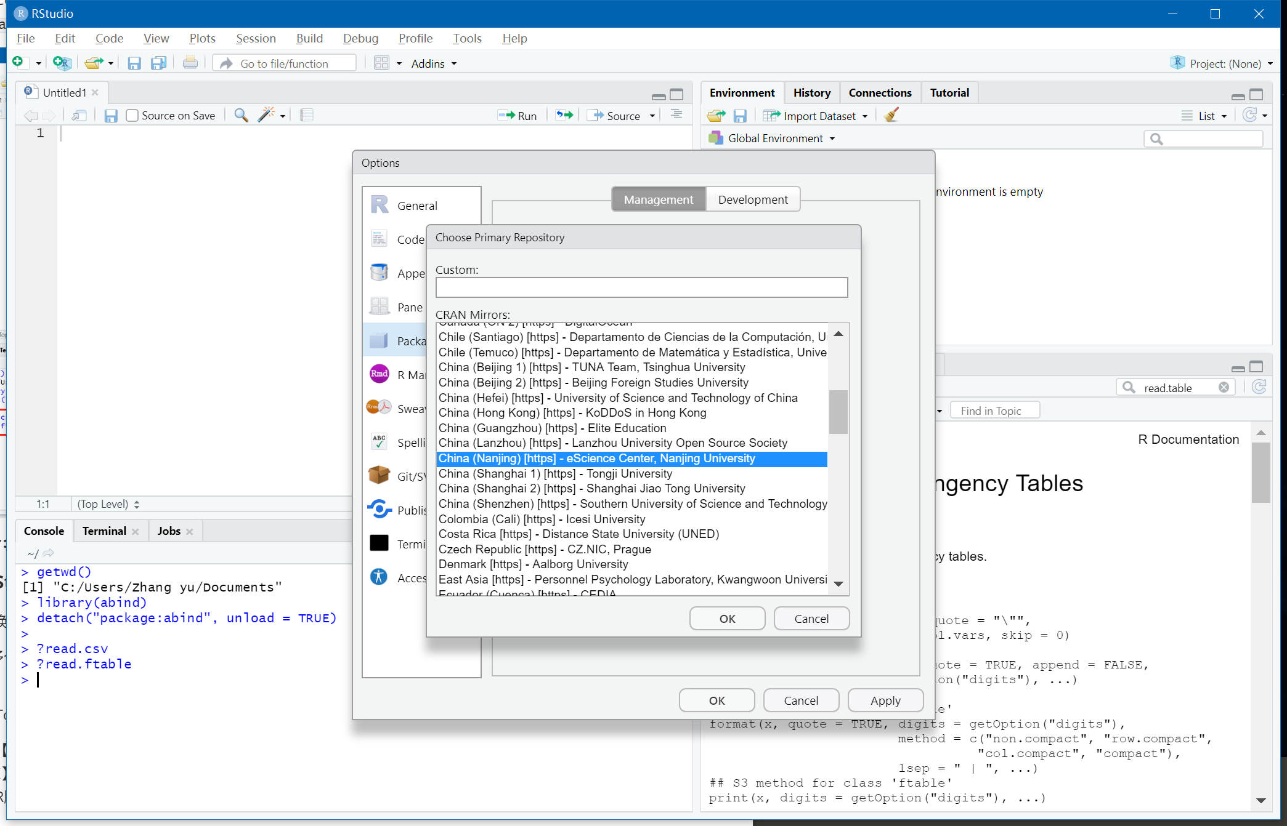Image resolution: width=1287 pixels, height=826 pixels.
Task: Select Denmark Aalborg University mirror
Action: pyautogui.click(x=631, y=564)
